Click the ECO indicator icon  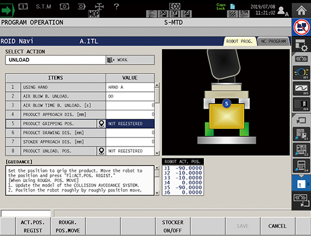174,7
